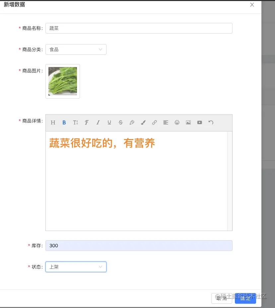Open the 商品分类 dropdown
275x308 pixels.
[76, 49]
